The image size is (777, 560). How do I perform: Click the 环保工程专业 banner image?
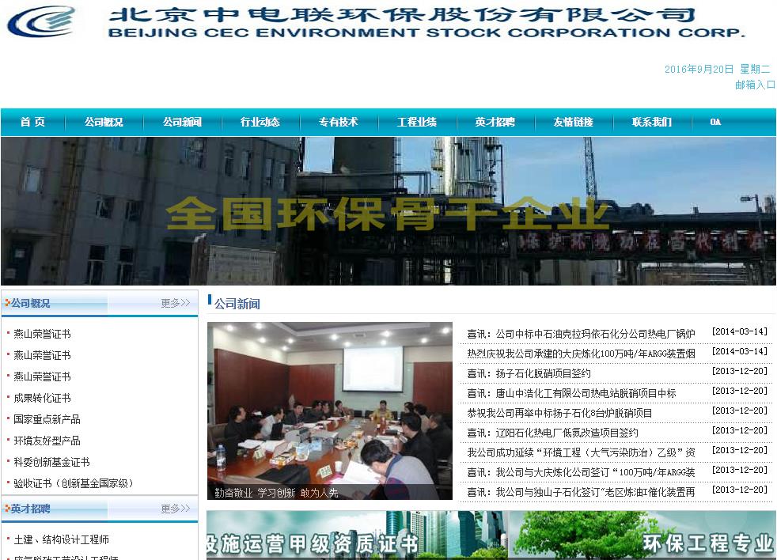point(642,535)
